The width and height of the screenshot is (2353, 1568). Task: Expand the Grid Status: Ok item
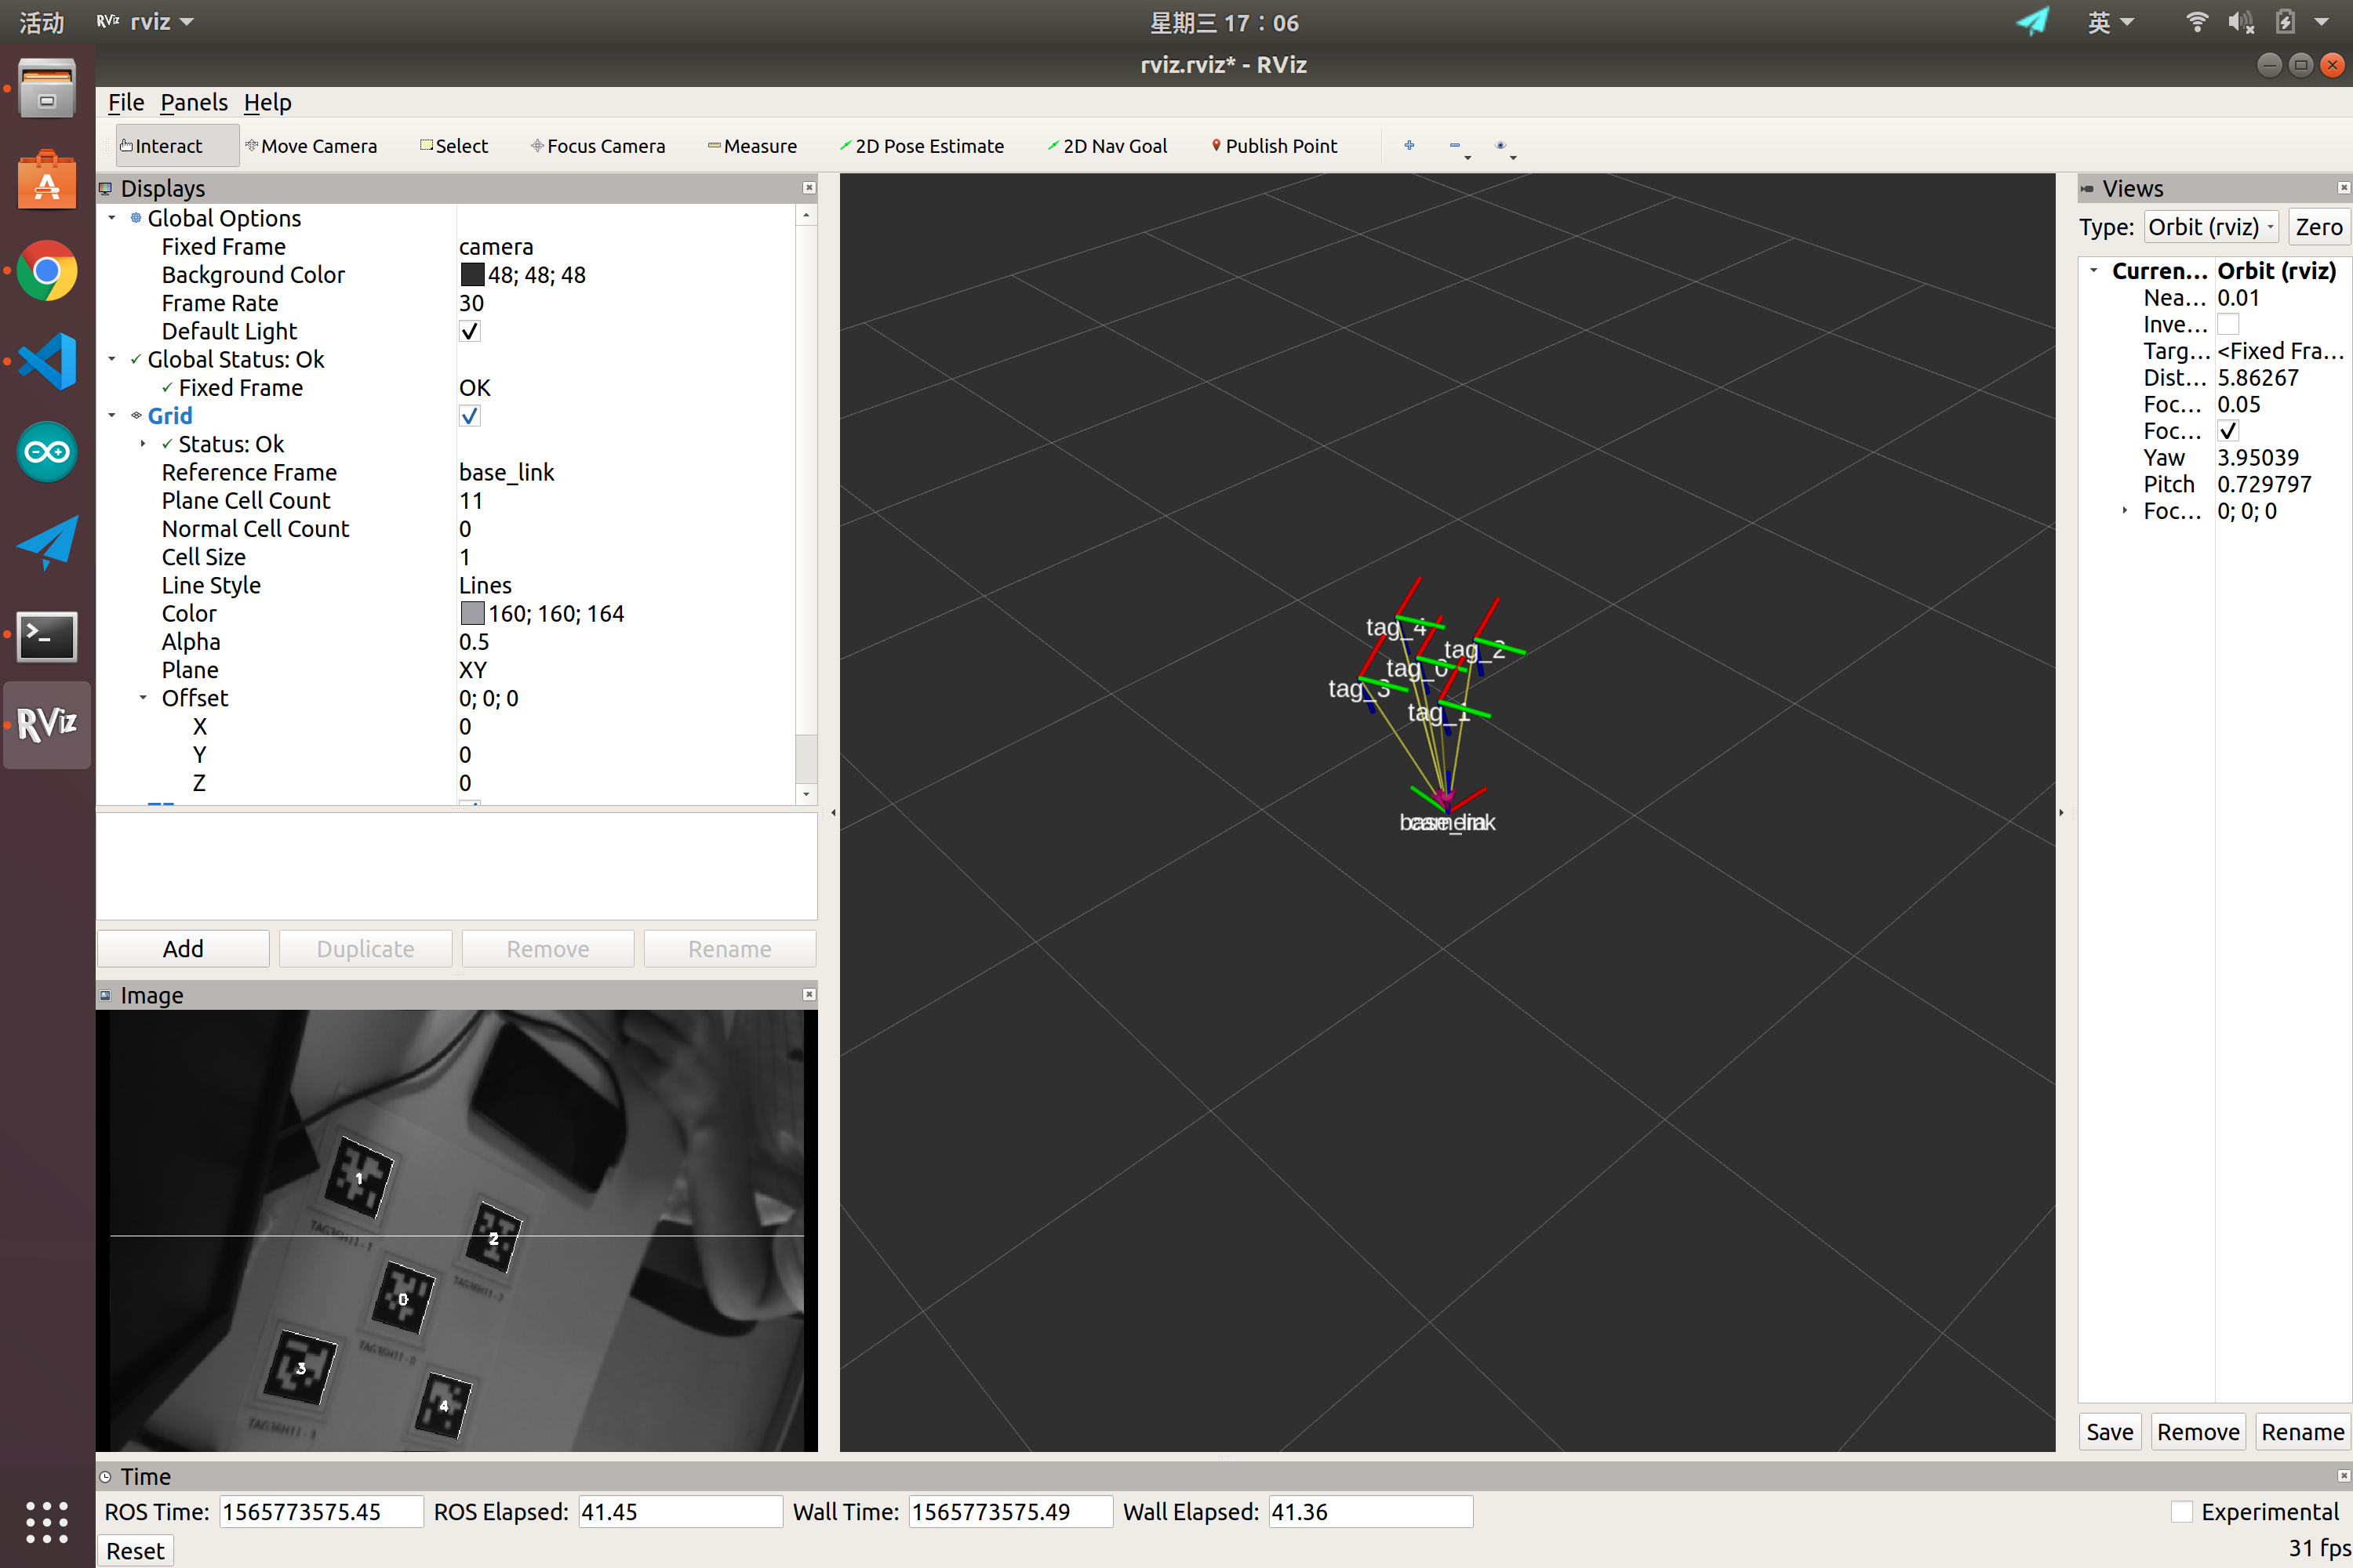click(143, 444)
